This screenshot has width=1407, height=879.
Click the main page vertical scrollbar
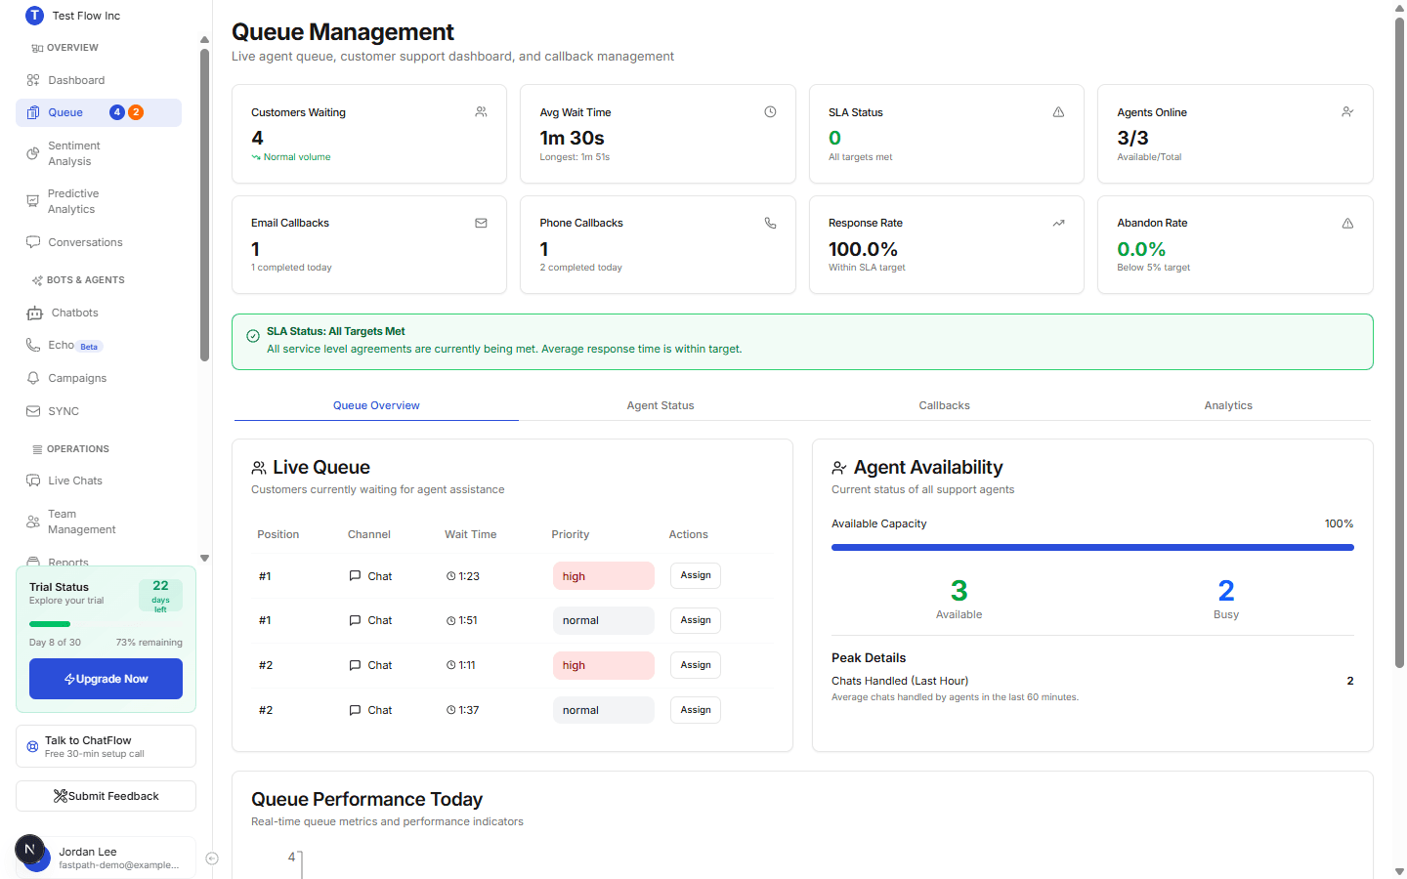pos(1399,342)
